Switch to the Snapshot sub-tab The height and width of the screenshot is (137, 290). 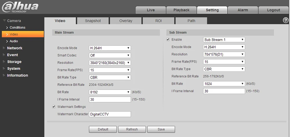[x=93, y=21]
